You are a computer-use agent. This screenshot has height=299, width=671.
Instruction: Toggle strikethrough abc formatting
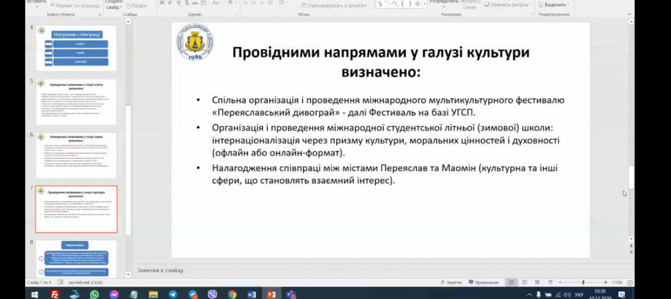[x=195, y=3]
